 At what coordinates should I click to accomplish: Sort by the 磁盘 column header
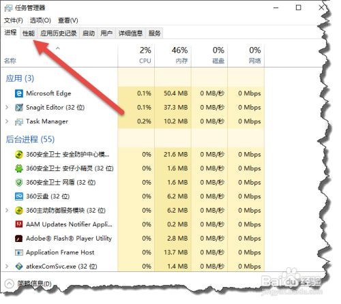209,55
